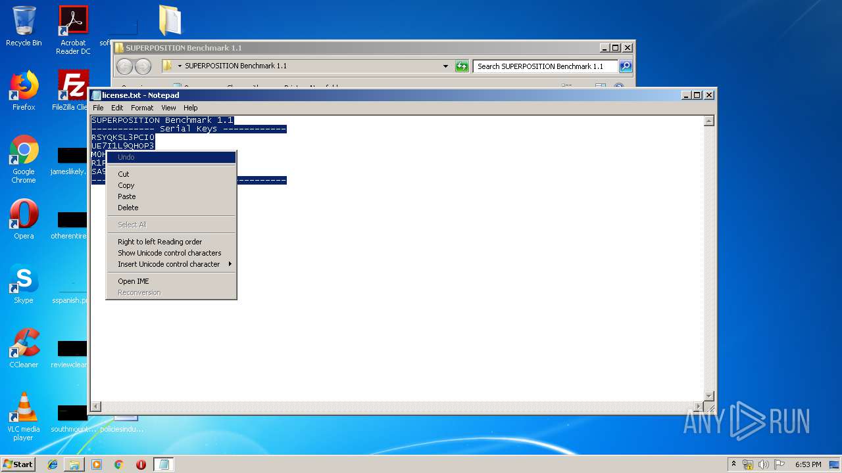Minimize the Explorer window
842x473 pixels.
pyautogui.click(x=605, y=48)
